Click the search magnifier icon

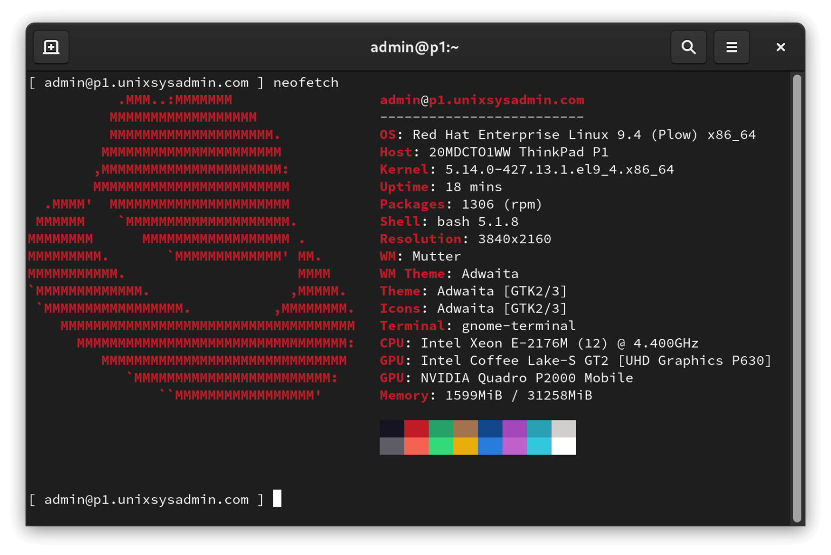688,47
